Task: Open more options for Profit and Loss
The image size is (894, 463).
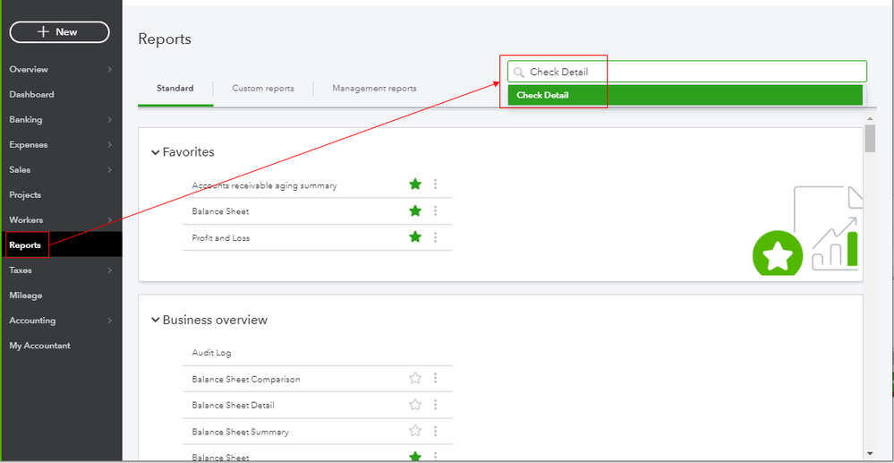Action: [436, 237]
